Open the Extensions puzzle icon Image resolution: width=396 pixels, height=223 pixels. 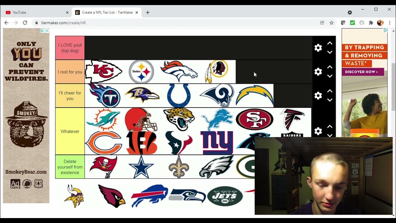pyautogui.click(x=371, y=23)
